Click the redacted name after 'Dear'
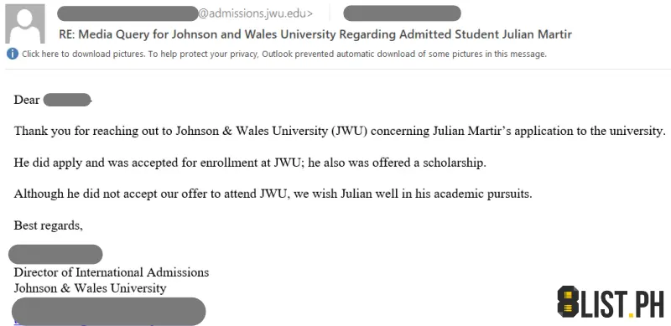Viewport: 671px width, 326px height. coord(67,100)
